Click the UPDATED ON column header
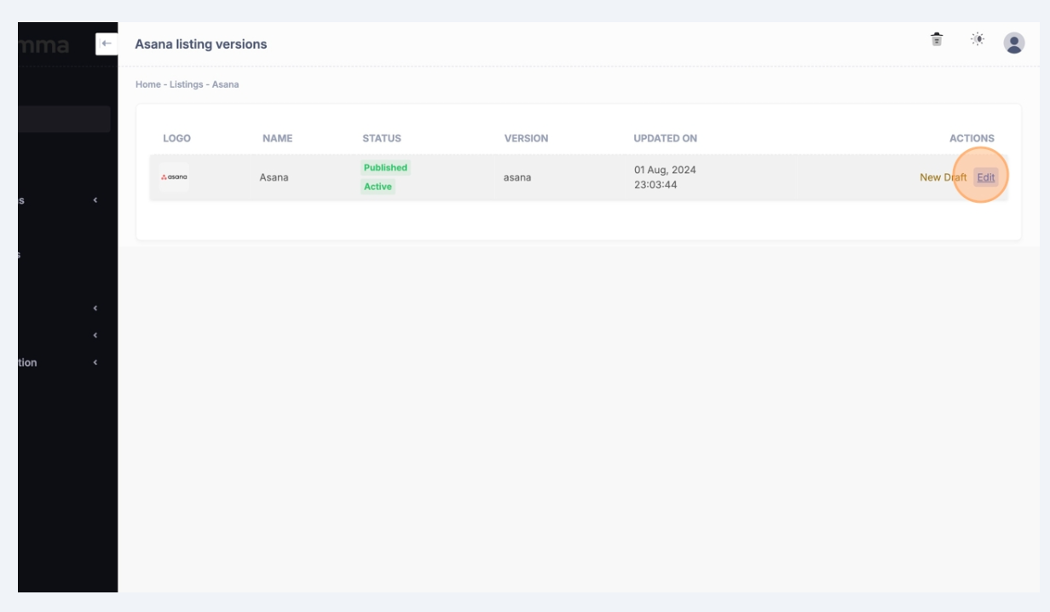The image size is (1050, 612). coord(666,138)
